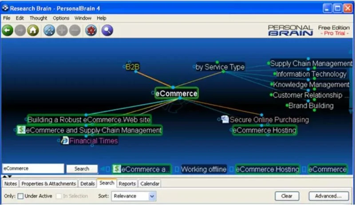Select the Information Technology thought
Viewport: 356px width, 205px height.
click(311, 74)
